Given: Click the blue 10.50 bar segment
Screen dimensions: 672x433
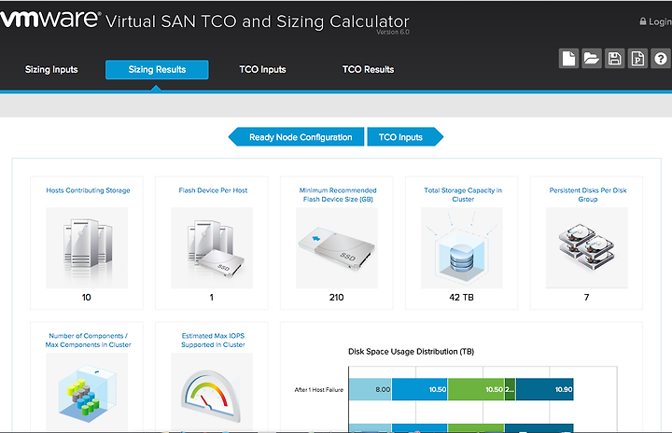Looking at the screenshot, I should tap(420, 389).
